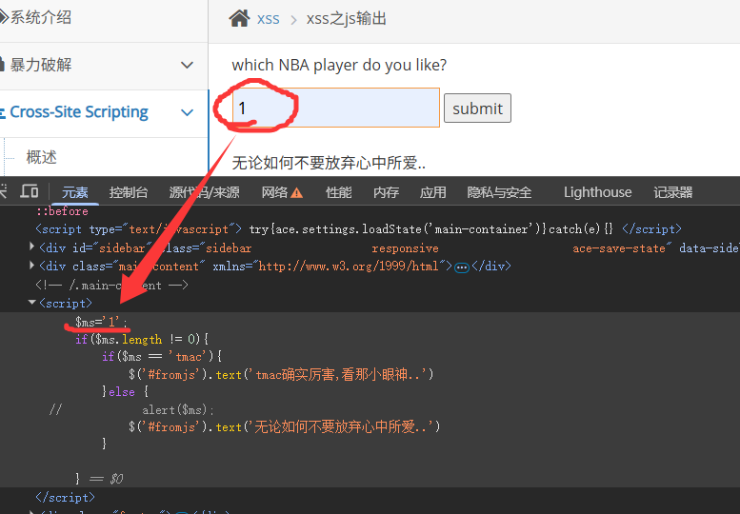Screen dimensions: 740x514
Task: Click the }else { code line
Action: point(126,392)
